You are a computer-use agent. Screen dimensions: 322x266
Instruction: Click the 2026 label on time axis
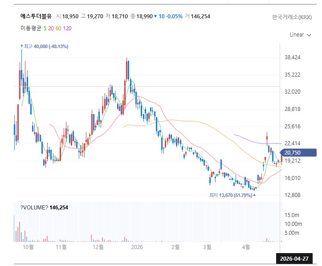click(x=137, y=247)
